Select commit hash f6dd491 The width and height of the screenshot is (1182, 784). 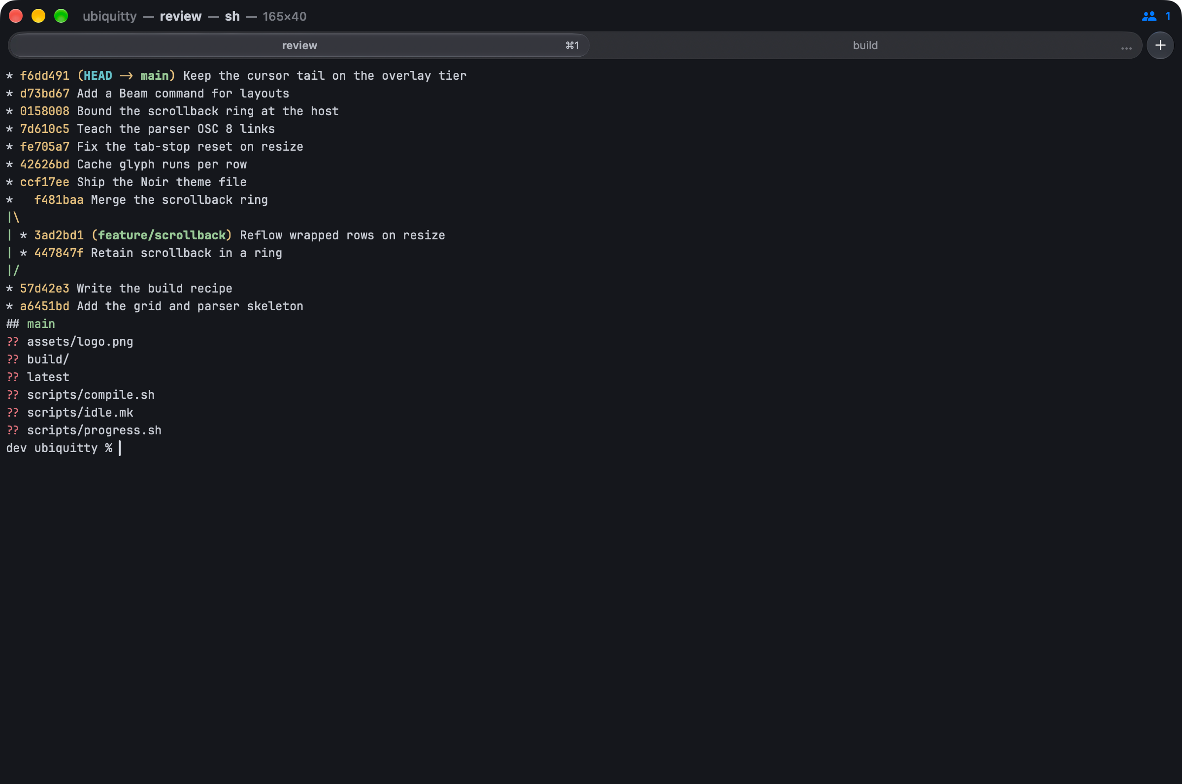pyautogui.click(x=44, y=75)
